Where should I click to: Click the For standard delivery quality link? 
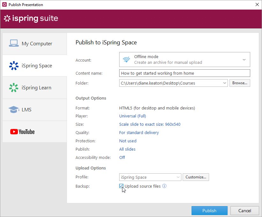coord(139,133)
